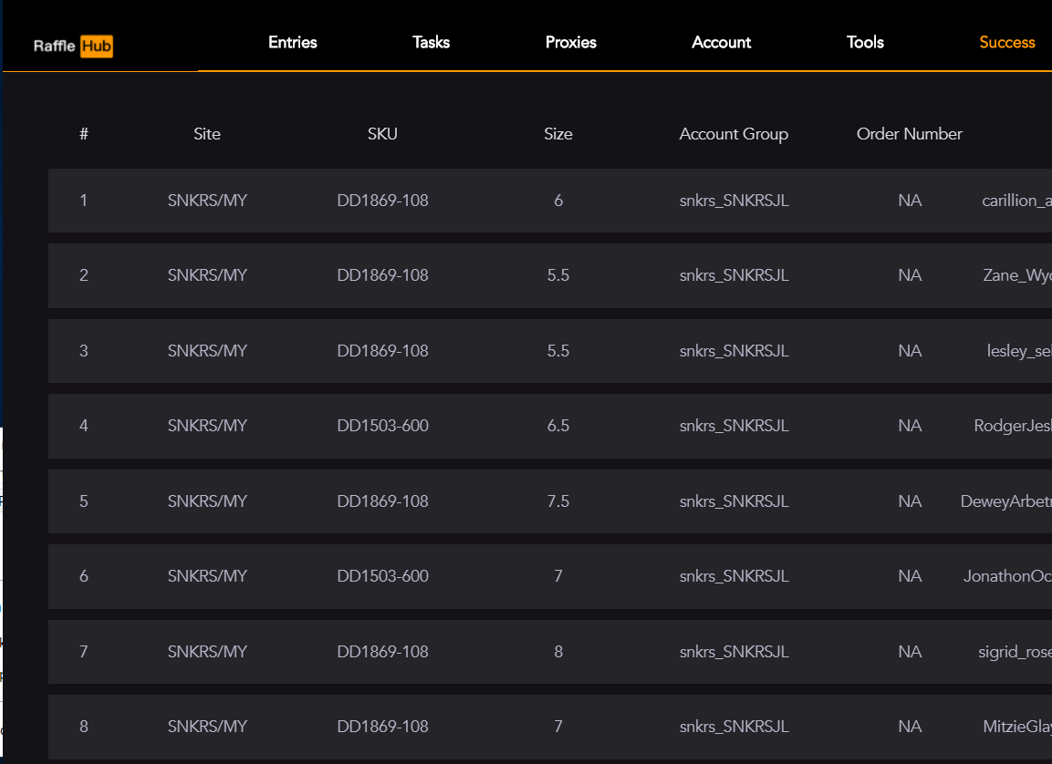Switch to the Tasks tab
Viewport: 1052px width, 764px height.
tap(431, 42)
